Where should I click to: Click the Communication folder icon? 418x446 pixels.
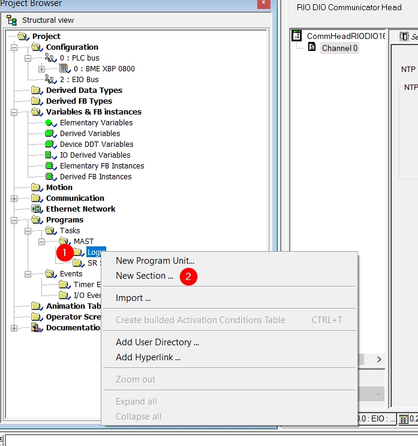click(x=37, y=198)
